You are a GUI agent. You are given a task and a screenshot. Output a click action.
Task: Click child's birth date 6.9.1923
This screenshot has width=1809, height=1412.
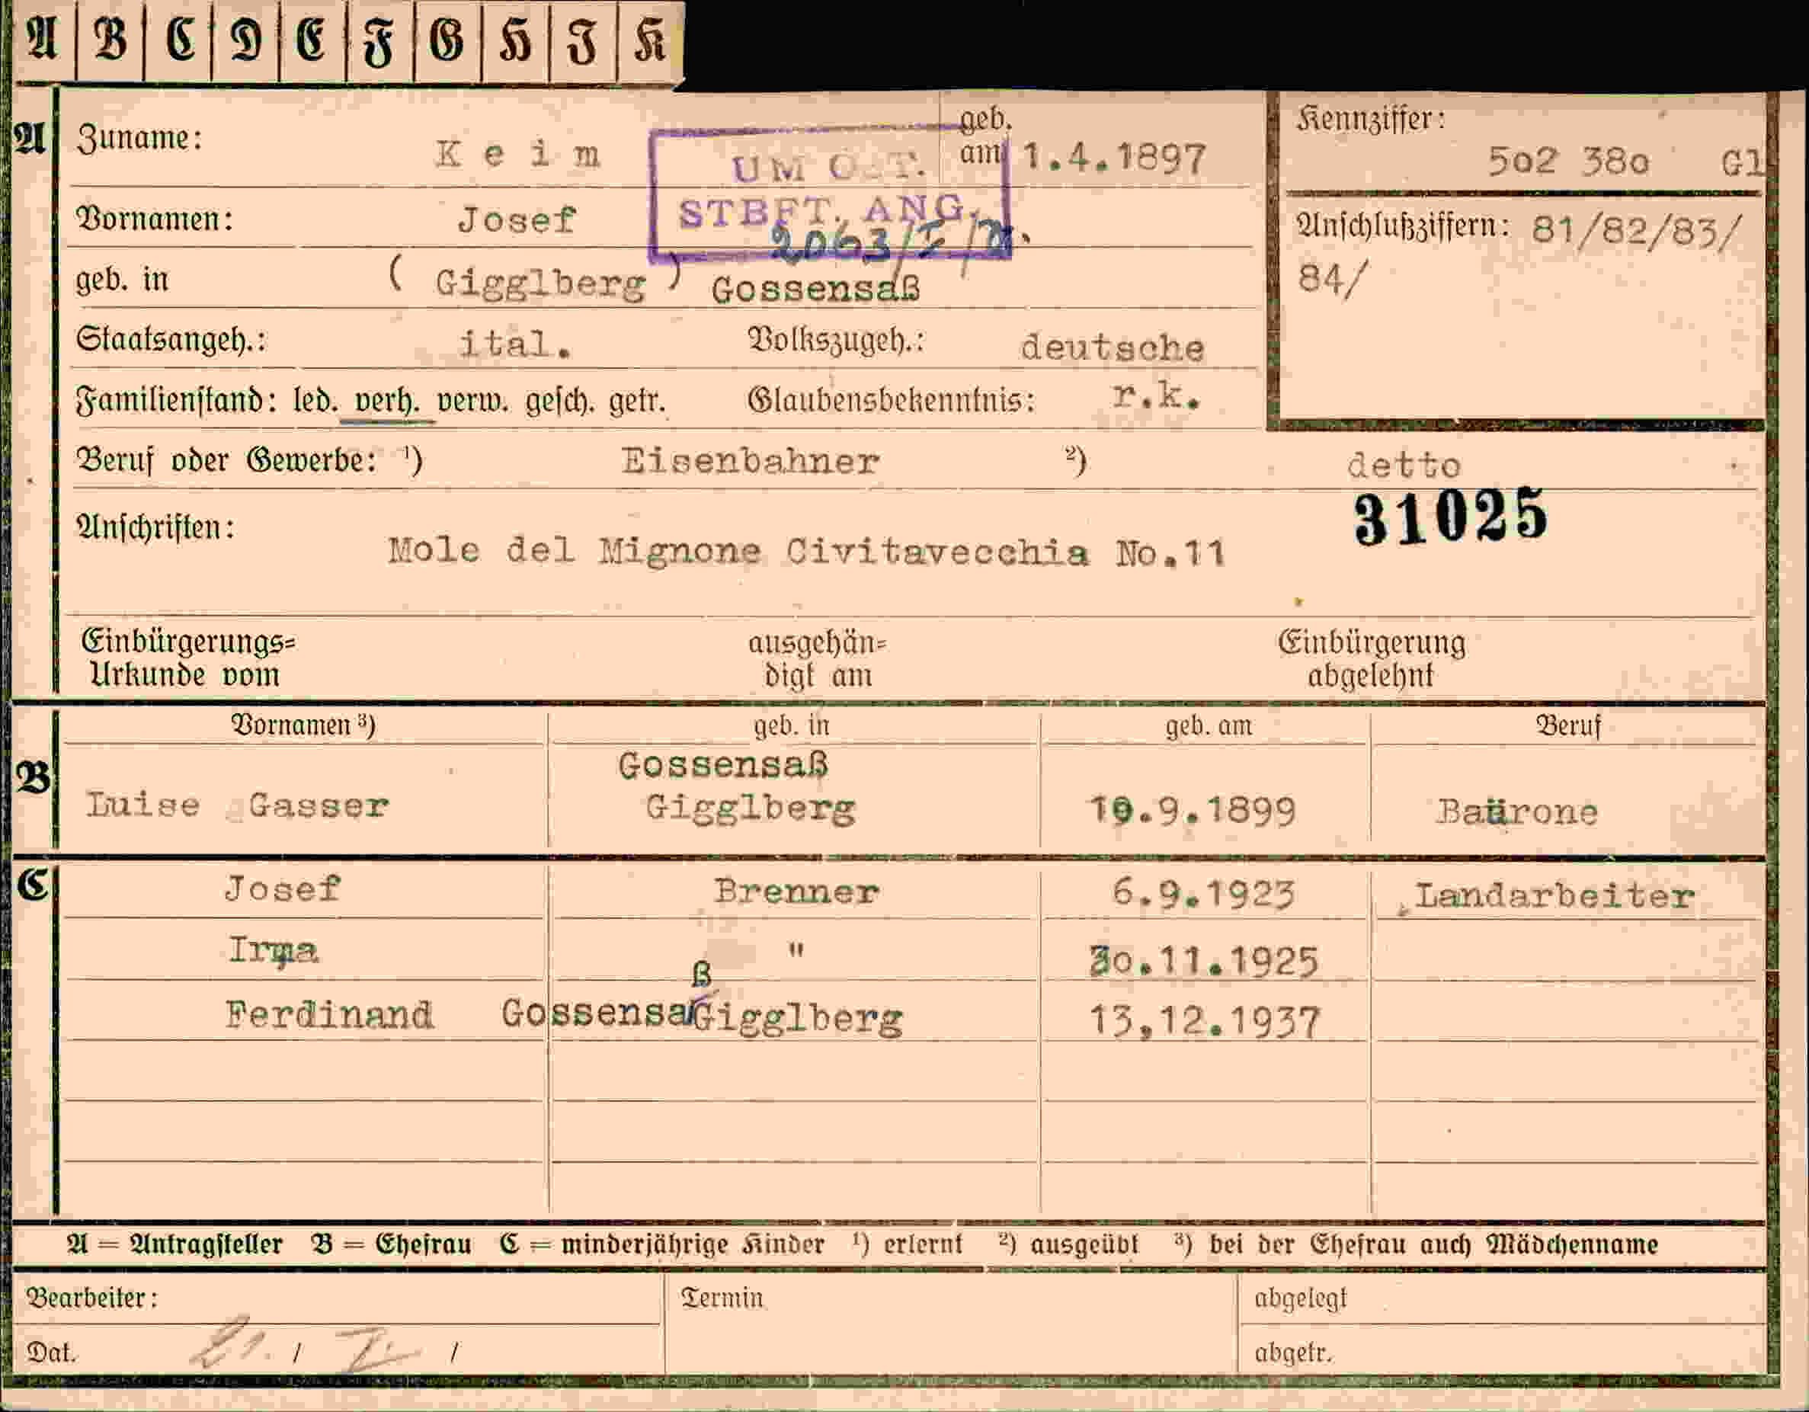point(1202,894)
